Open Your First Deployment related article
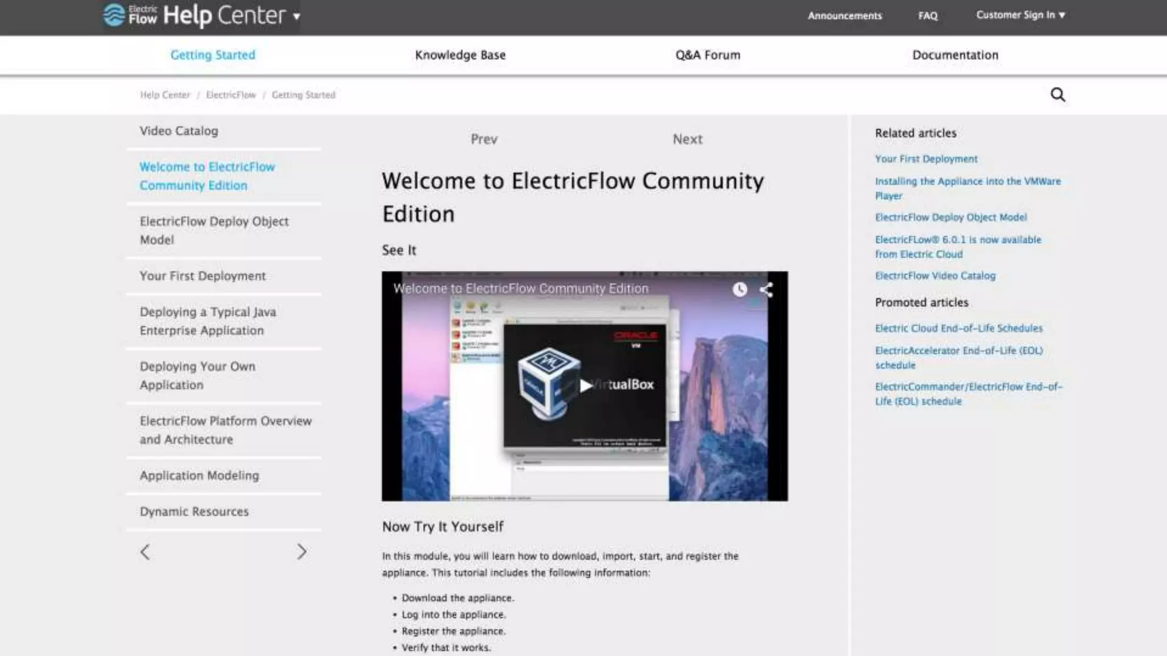The height and width of the screenshot is (656, 1167). (x=926, y=159)
